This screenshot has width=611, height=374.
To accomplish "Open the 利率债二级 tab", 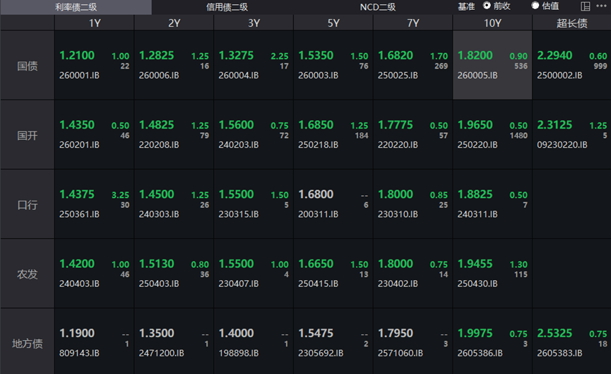I will point(76,7).
